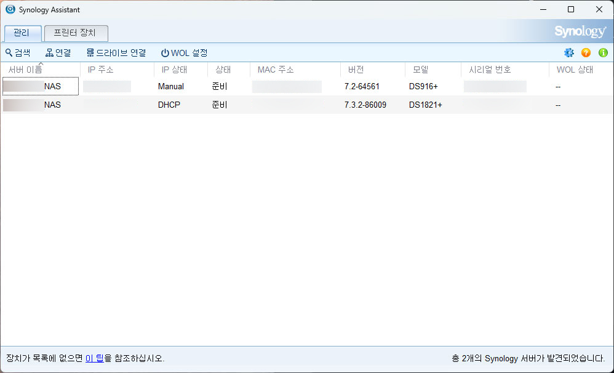Click the 검색 search toolbar button
Screen dimensions: 614x373
[x=18, y=52]
